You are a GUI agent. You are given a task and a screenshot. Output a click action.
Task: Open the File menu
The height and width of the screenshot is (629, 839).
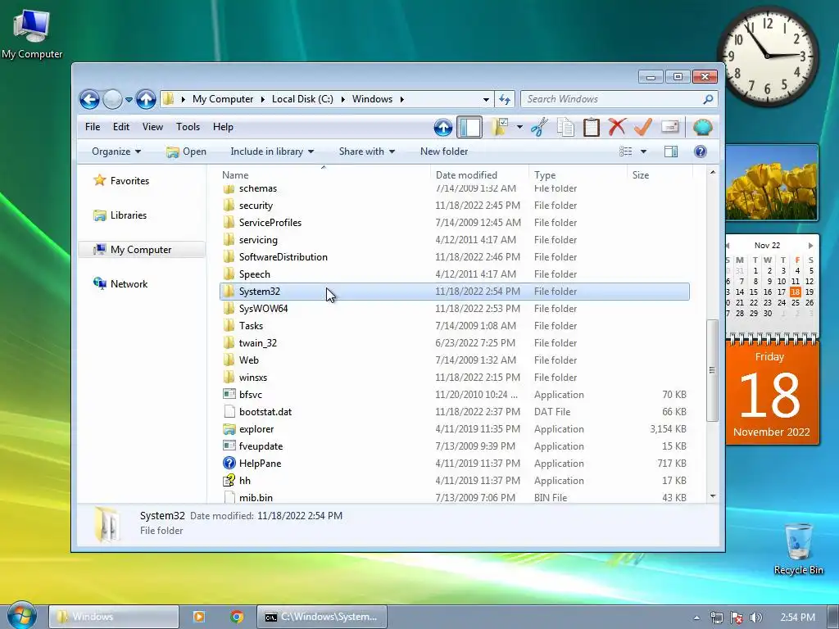(x=93, y=127)
